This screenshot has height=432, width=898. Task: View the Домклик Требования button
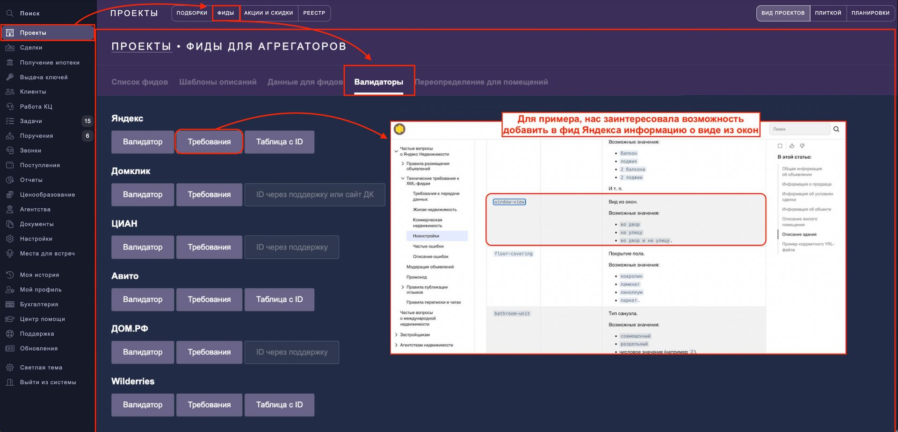coord(209,194)
